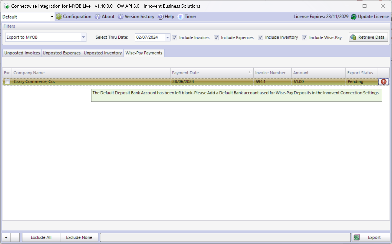Open the Export to MYOB dropdown
392x244 pixels.
click(x=83, y=37)
